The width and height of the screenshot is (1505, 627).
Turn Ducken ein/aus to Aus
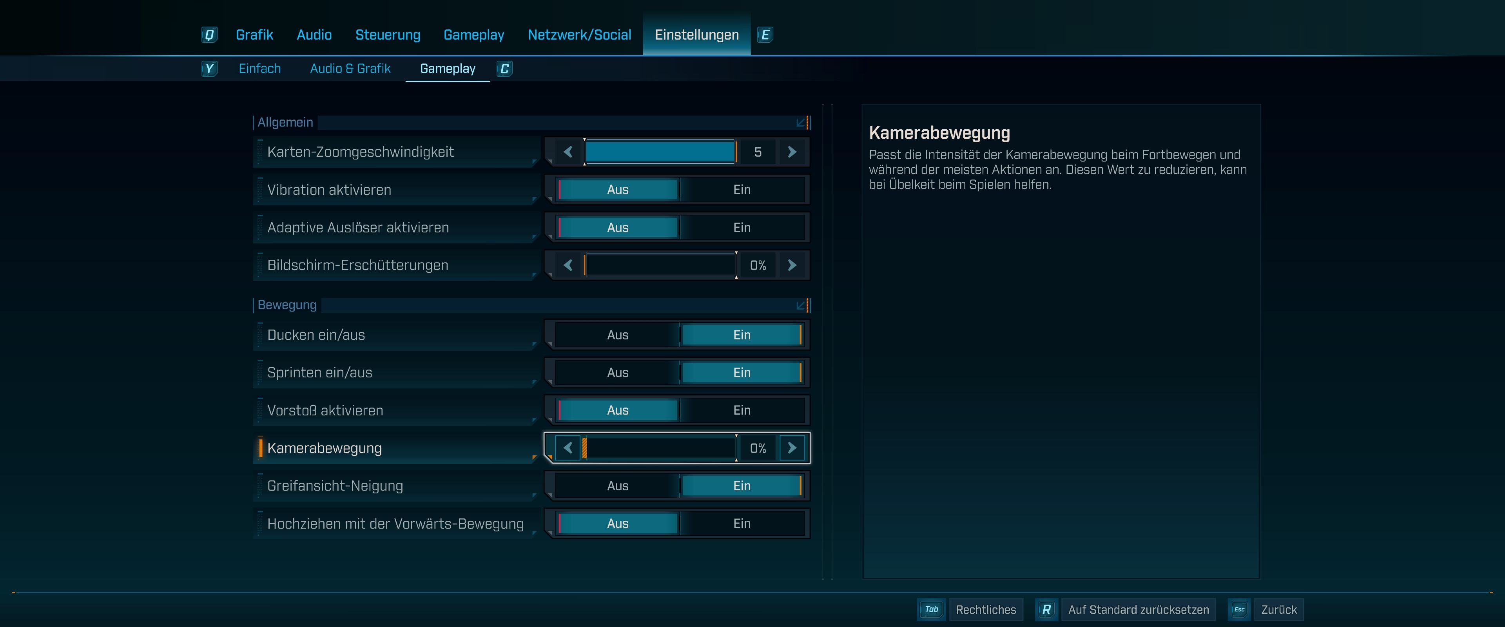pos(618,335)
